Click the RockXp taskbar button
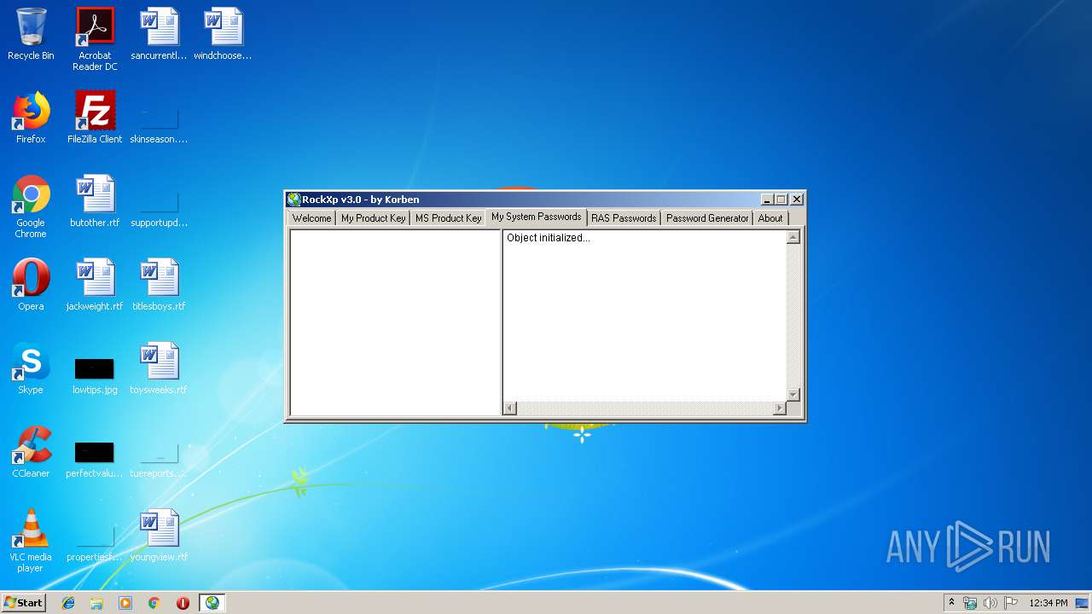The width and height of the screenshot is (1092, 614). pyautogui.click(x=212, y=603)
